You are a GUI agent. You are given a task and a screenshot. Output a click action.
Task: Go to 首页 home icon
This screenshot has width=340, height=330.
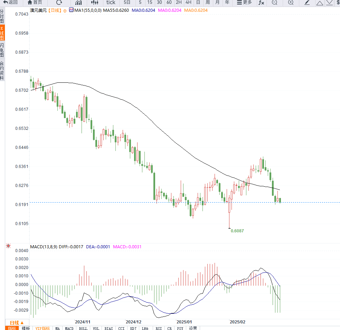[x=35, y=2]
